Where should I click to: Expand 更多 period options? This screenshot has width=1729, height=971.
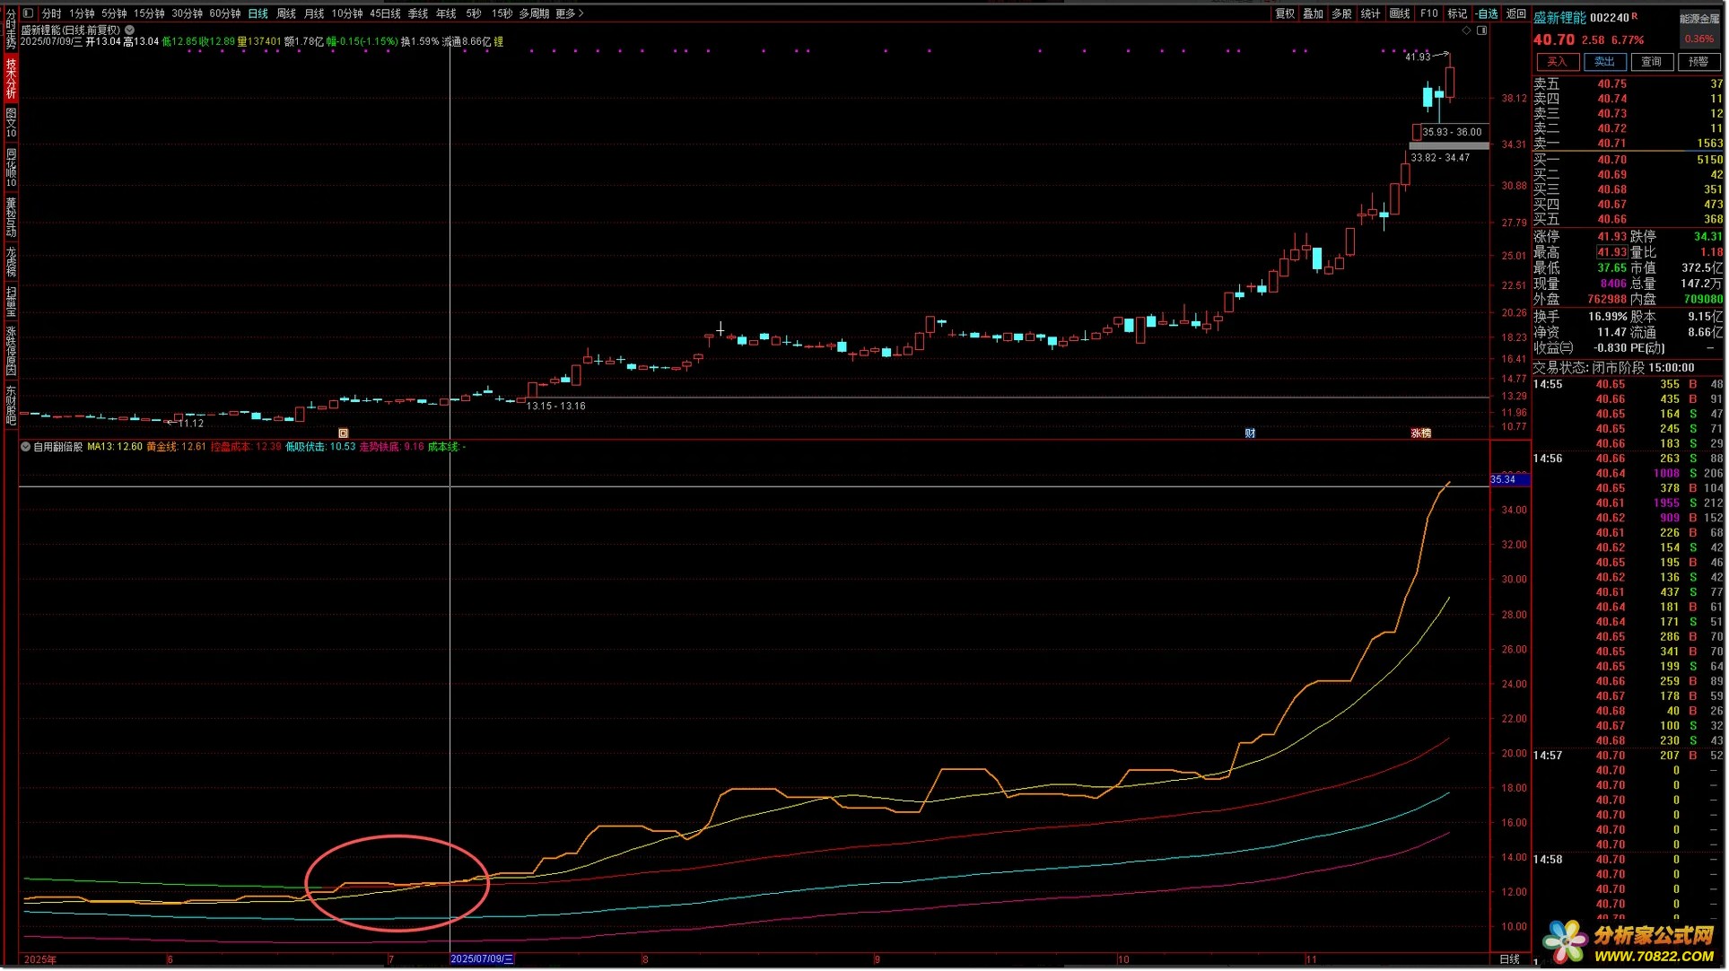[569, 13]
